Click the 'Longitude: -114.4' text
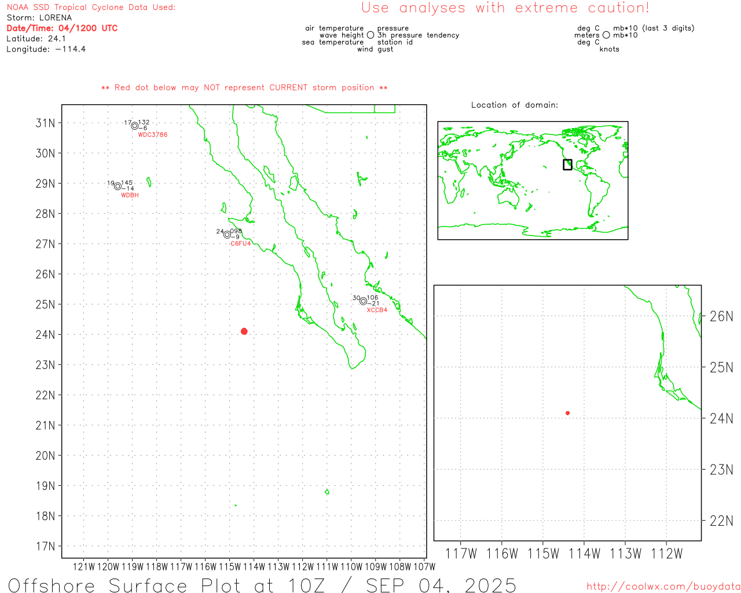 [x=46, y=49]
